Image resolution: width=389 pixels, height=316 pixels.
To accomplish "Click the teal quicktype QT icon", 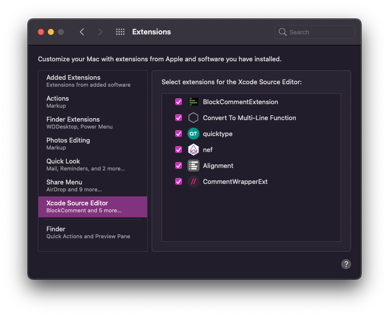I will [194, 134].
